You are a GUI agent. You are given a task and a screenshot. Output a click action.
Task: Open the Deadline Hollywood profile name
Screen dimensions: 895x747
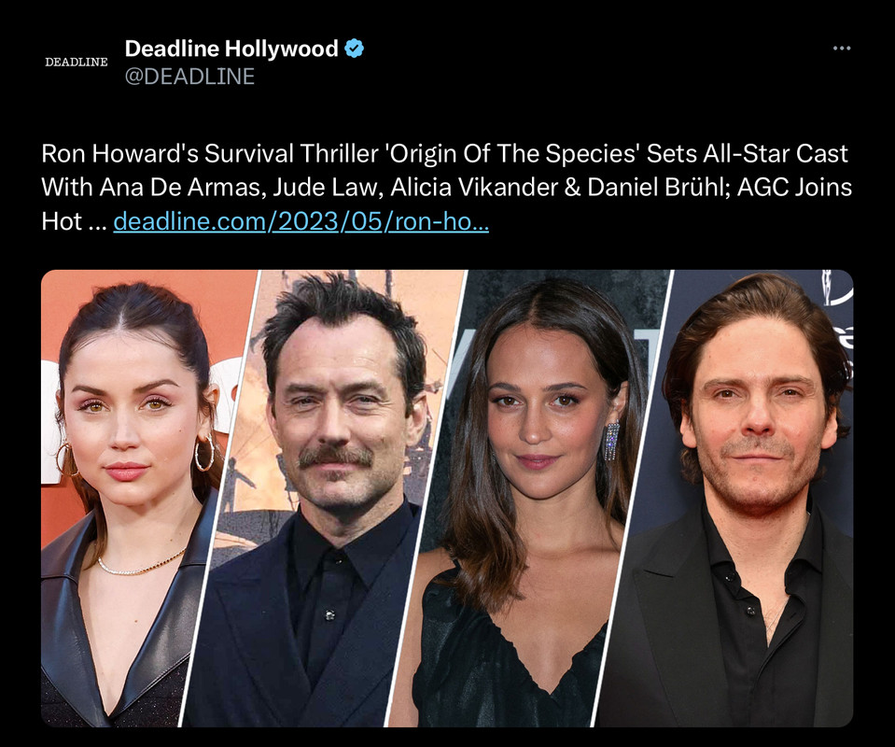(x=231, y=49)
